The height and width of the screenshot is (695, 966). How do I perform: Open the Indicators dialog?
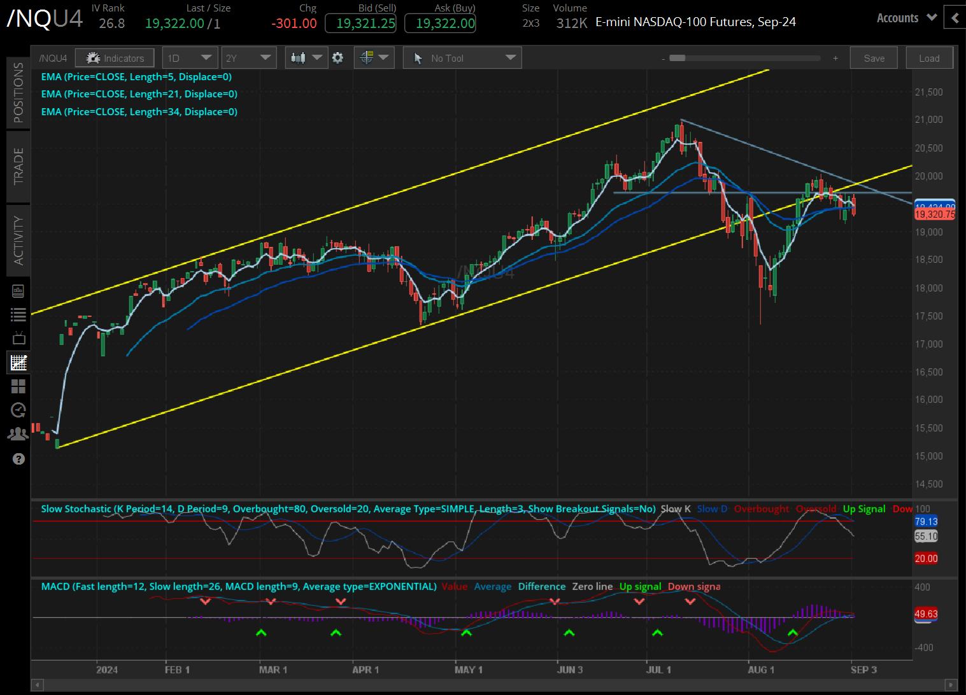(115, 57)
